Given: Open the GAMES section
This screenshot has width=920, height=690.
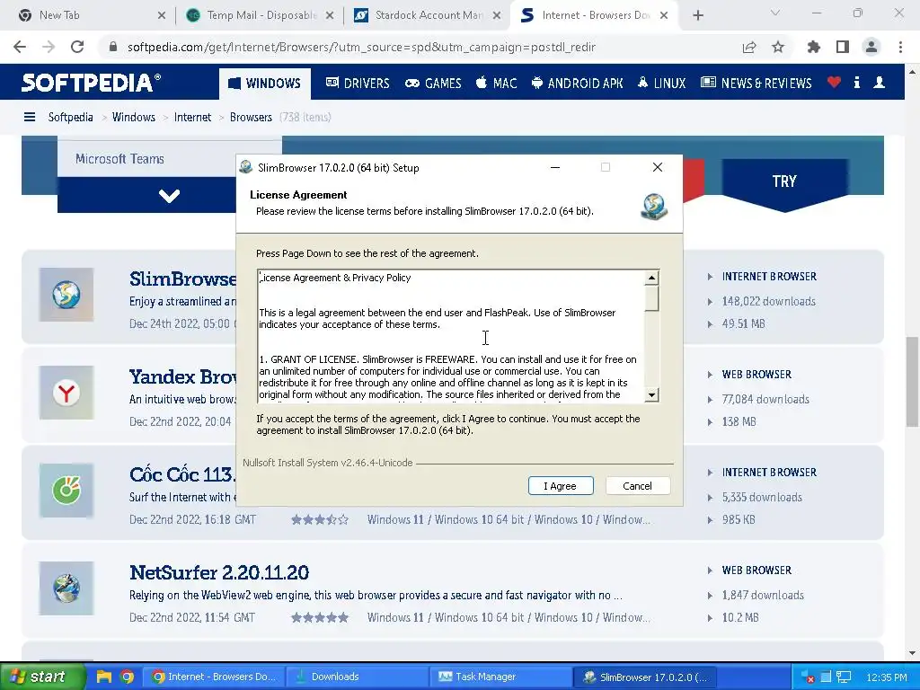Looking at the screenshot, I should 433,84.
